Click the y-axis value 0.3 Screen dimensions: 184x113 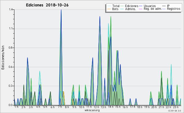point(10,86)
